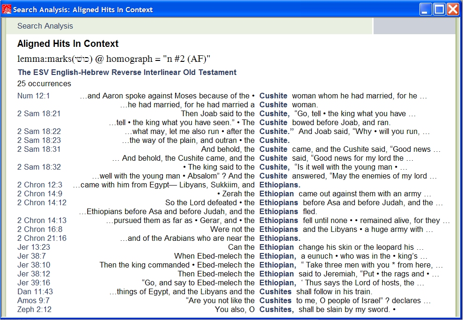
Task: Open the Amos 9:7 reference link
Action: pos(33,301)
